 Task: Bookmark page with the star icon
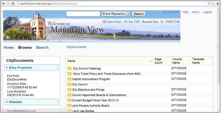pyautogui.click(x=213, y=4)
